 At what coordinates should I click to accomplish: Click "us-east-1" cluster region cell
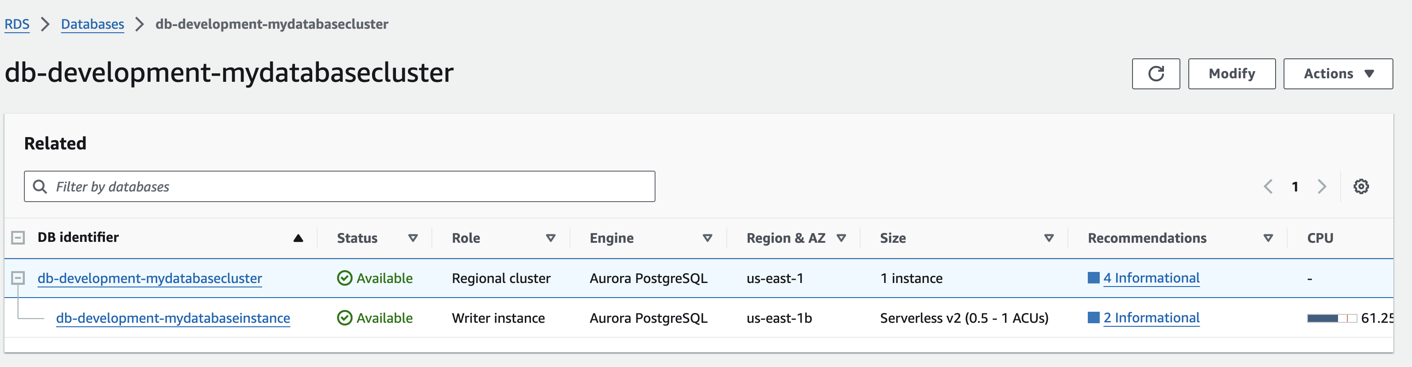(775, 278)
